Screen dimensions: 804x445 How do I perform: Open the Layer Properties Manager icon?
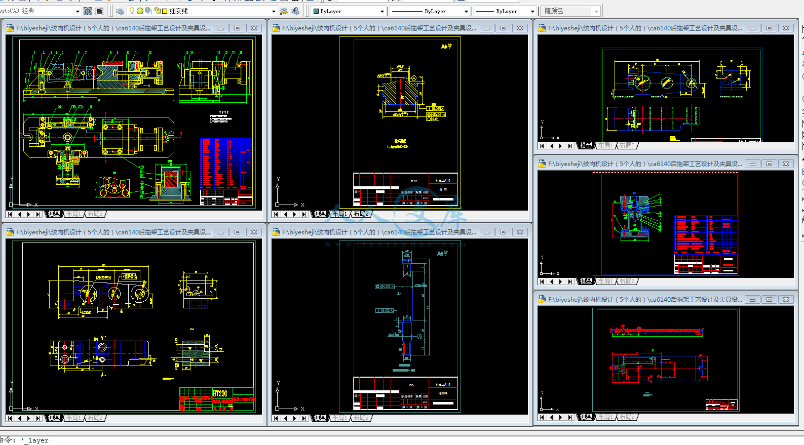click(x=120, y=11)
